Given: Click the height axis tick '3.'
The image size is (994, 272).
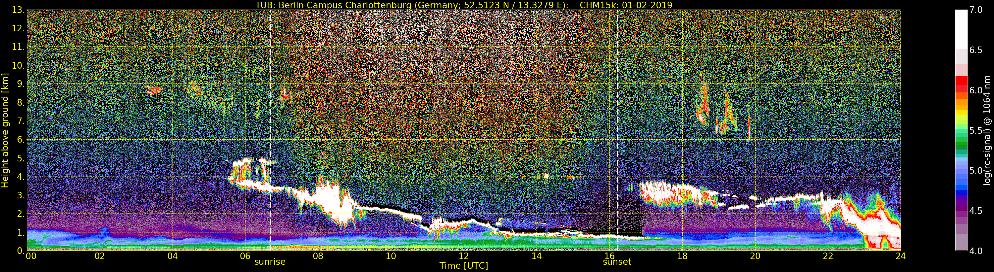Looking at the screenshot, I should tap(21, 195).
